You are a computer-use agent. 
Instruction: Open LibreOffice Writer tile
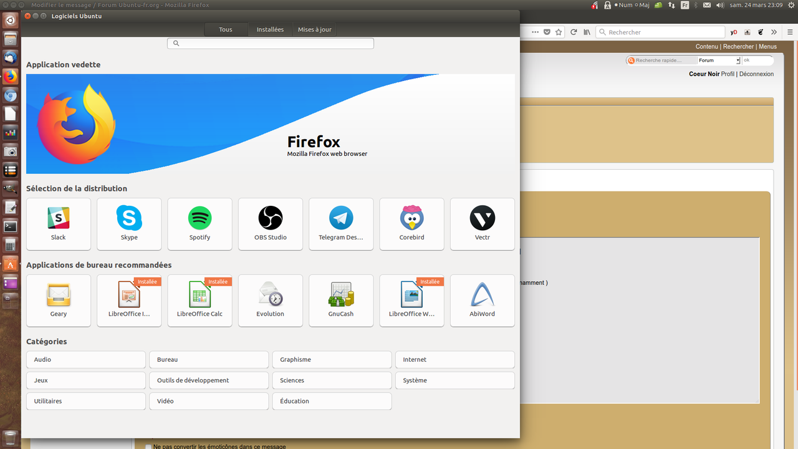pos(411,301)
